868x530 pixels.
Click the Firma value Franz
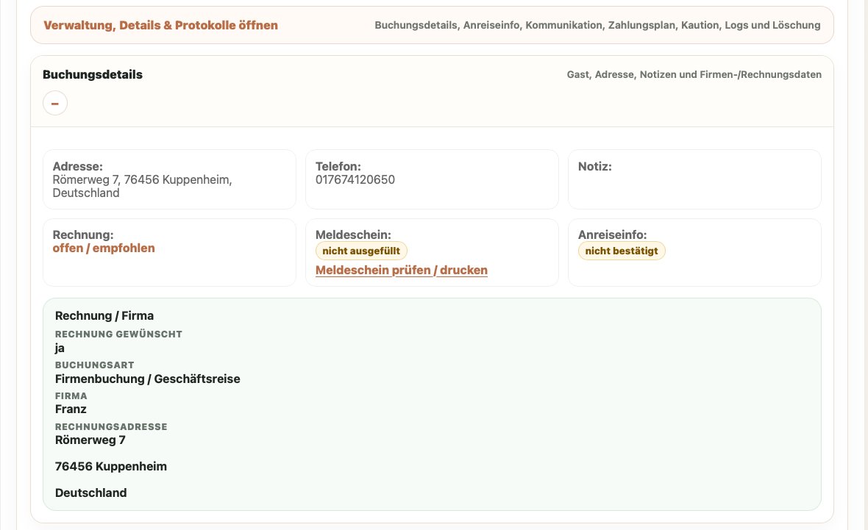pyautogui.click(x=71, y=409)
